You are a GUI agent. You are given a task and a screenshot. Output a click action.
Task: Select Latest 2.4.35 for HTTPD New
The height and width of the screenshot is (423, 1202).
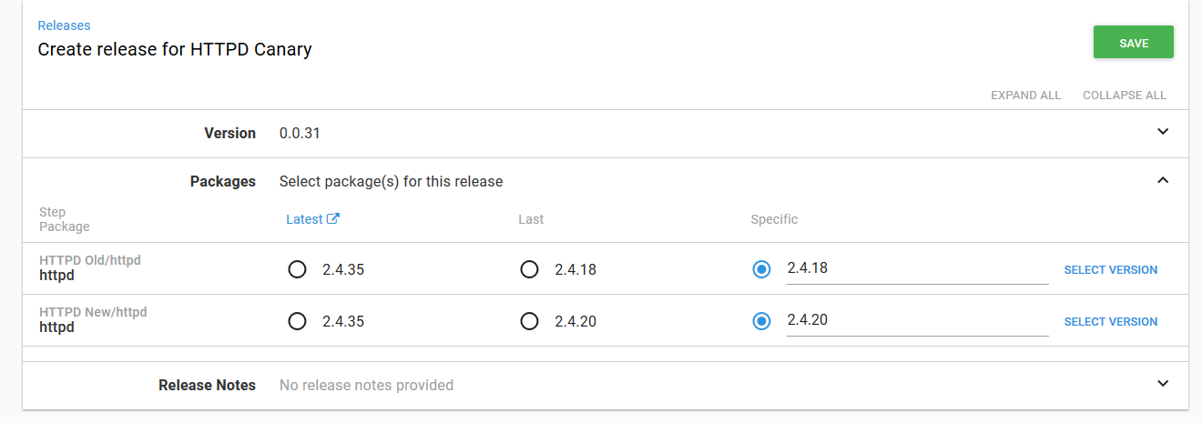(297, 321)
